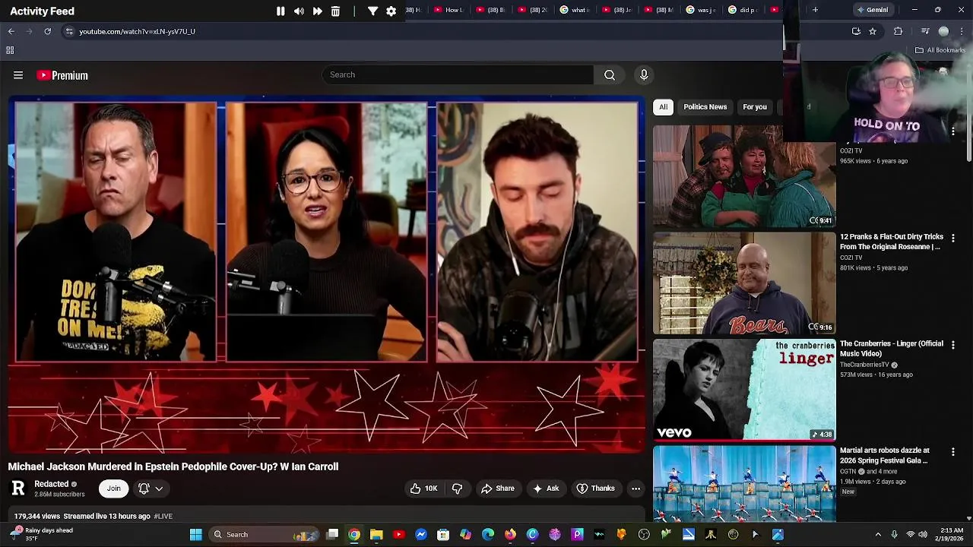Viewport: 973px width, 547px height.
Task: Open the Gemini button in Chrome
Action: coord(872,10)
